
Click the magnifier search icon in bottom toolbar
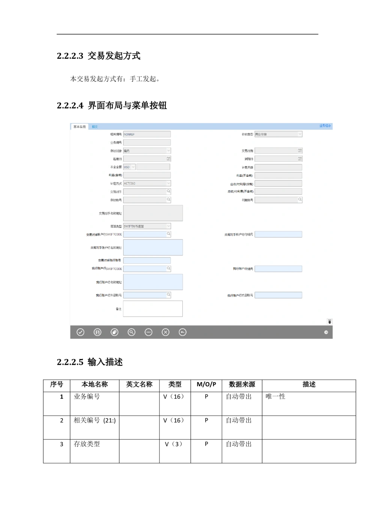pyautogui.click(x=132, y=332)
